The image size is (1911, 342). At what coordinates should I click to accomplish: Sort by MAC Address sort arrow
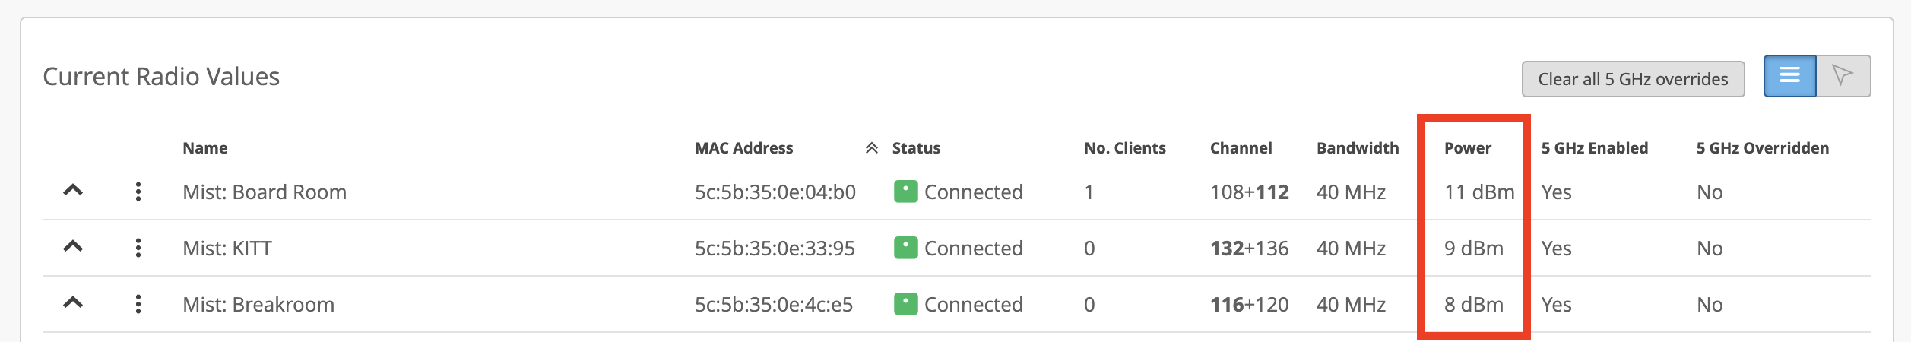pos(872,148)
